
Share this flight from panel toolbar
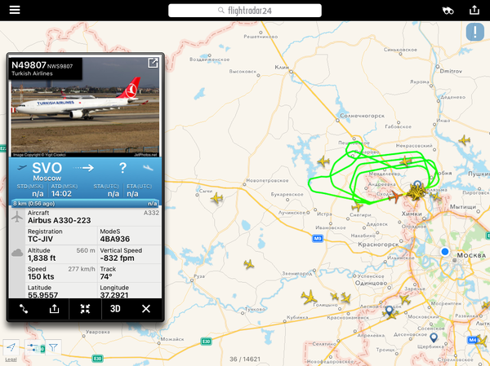54,309
